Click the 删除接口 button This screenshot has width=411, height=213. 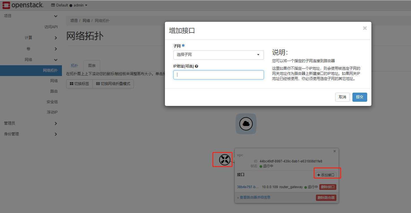[328, 187]
